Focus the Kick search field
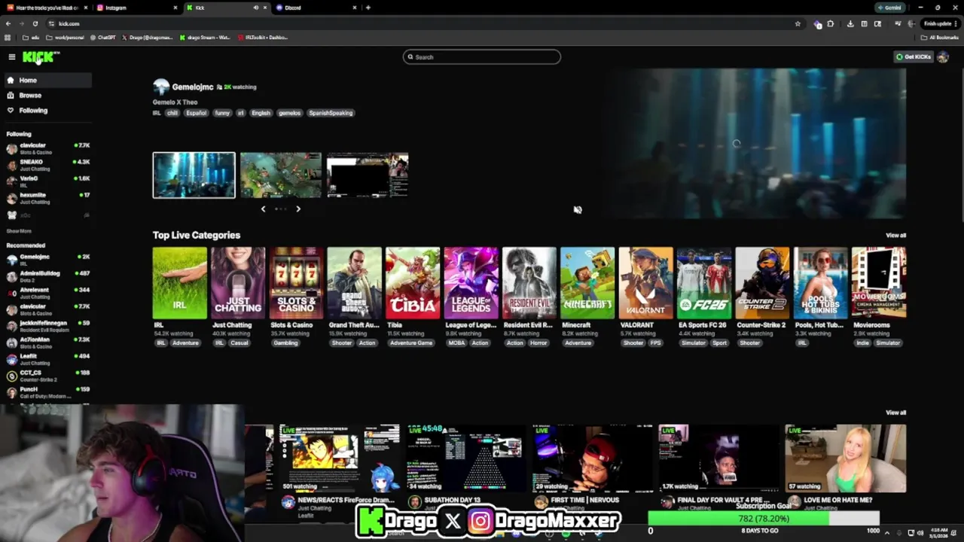This screenshot has width=964, height=542. click(482, 57)
